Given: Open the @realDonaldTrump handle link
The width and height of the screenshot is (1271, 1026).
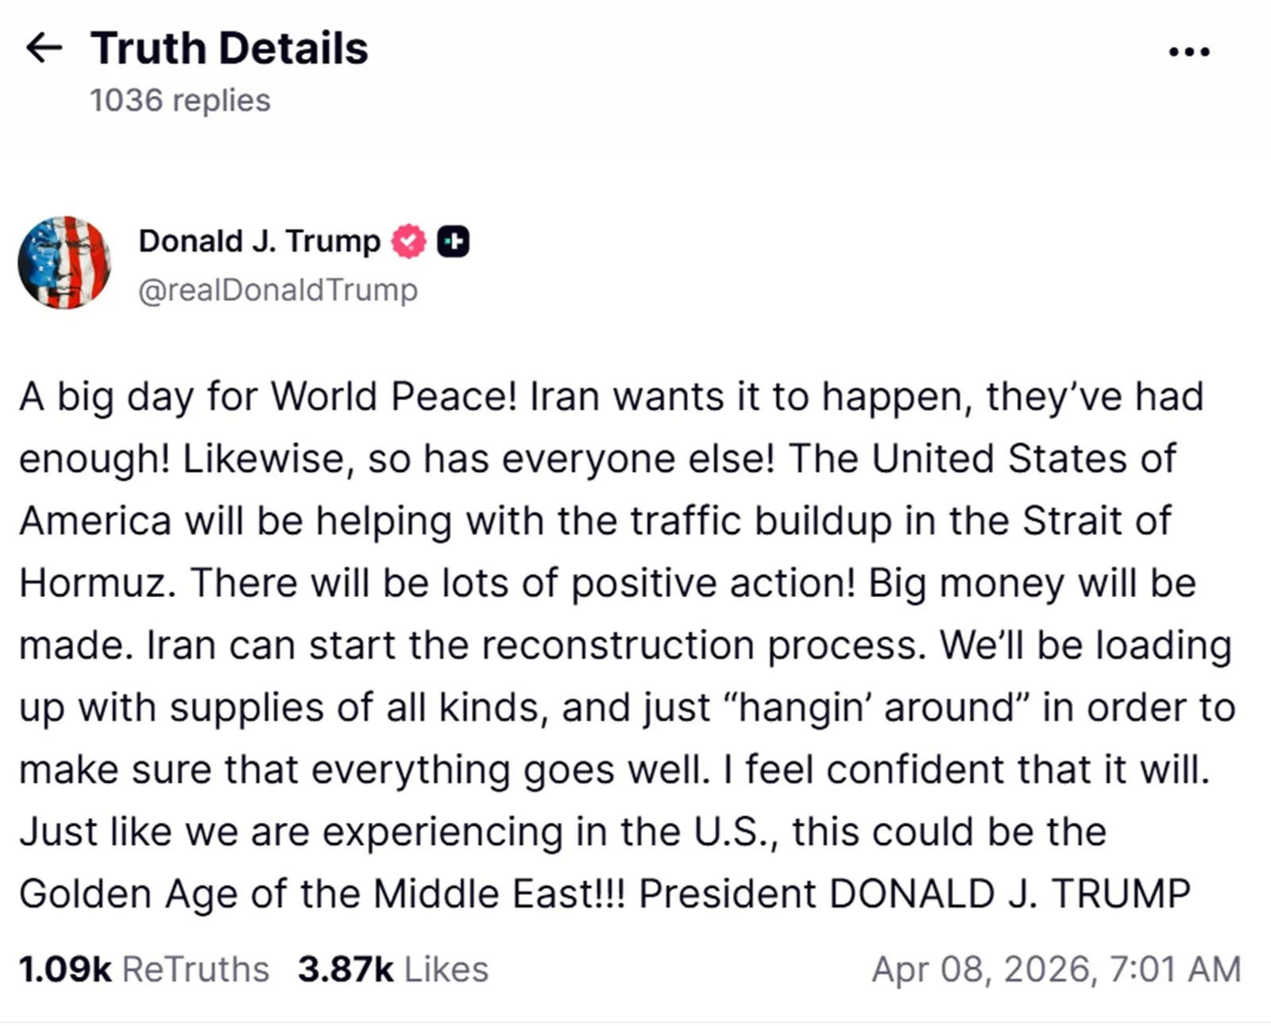Looking at the screenshot, I should pos(277,290).
